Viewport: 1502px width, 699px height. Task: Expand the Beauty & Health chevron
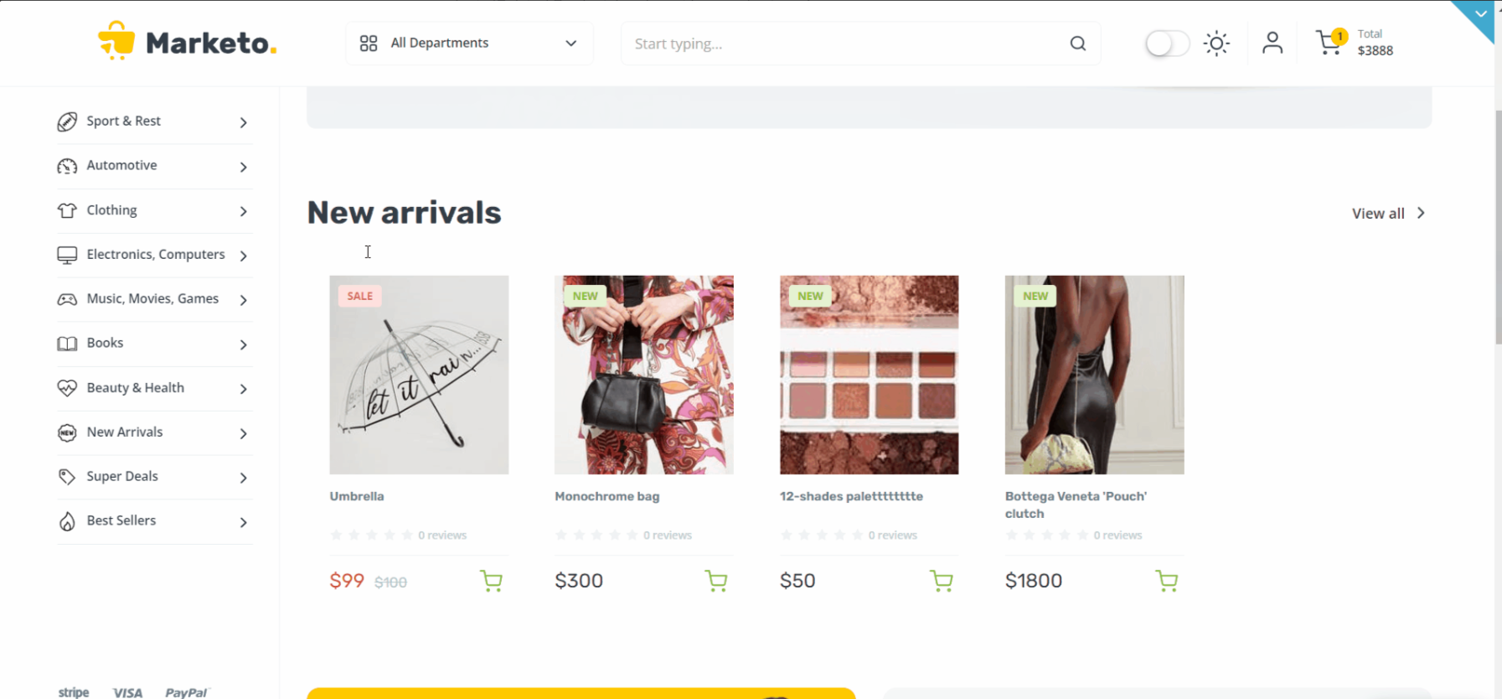pyautogui.click(x=244, y=389)
